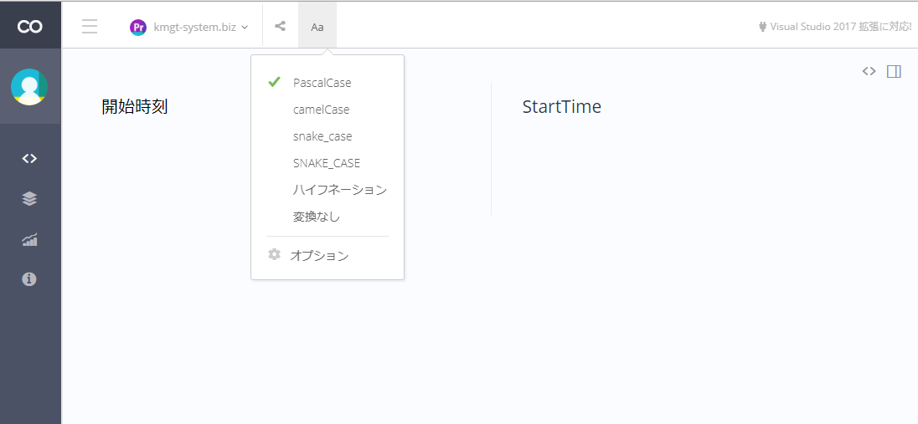
Task: Open the hamburger menu icon
Action: tap(90, 26)
